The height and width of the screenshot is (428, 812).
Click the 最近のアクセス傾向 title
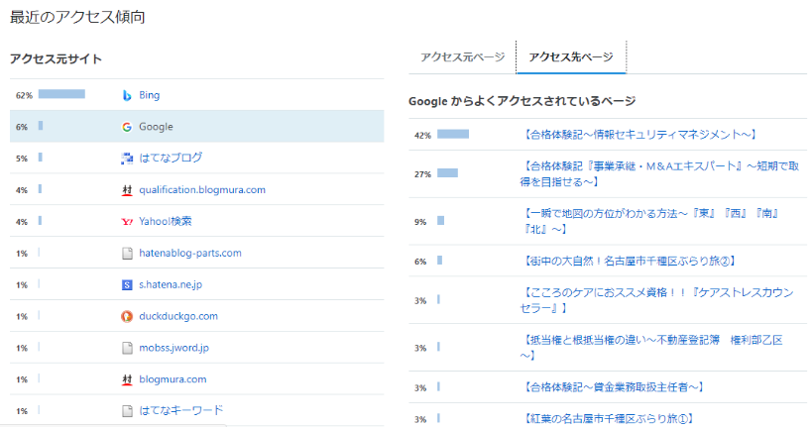(x=77, y=17)
